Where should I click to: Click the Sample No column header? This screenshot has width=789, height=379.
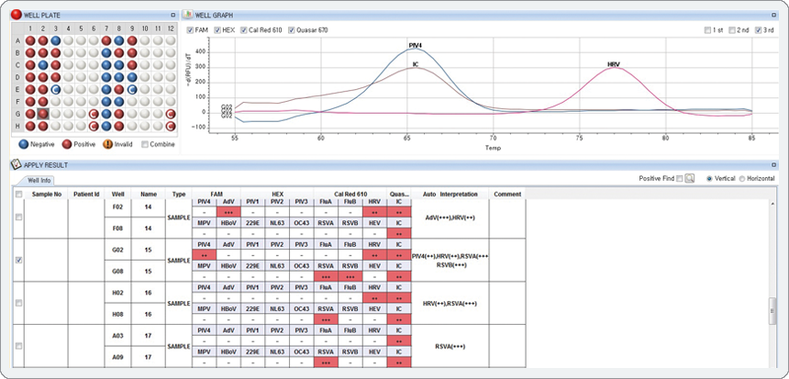point(46,195)
